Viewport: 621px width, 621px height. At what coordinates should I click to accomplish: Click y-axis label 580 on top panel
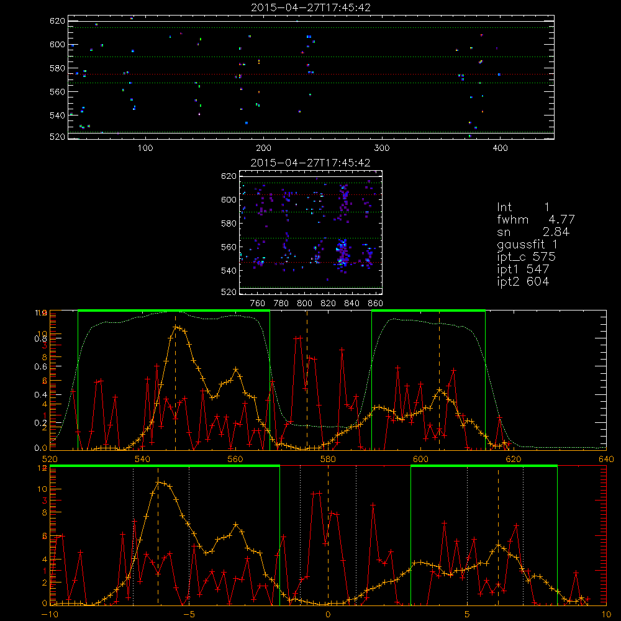click(57, 68)
